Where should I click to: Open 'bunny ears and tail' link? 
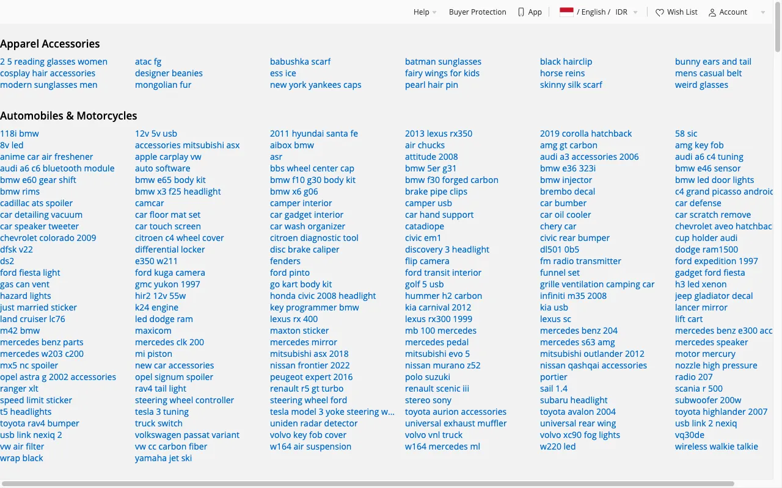(x=713, y=62)
